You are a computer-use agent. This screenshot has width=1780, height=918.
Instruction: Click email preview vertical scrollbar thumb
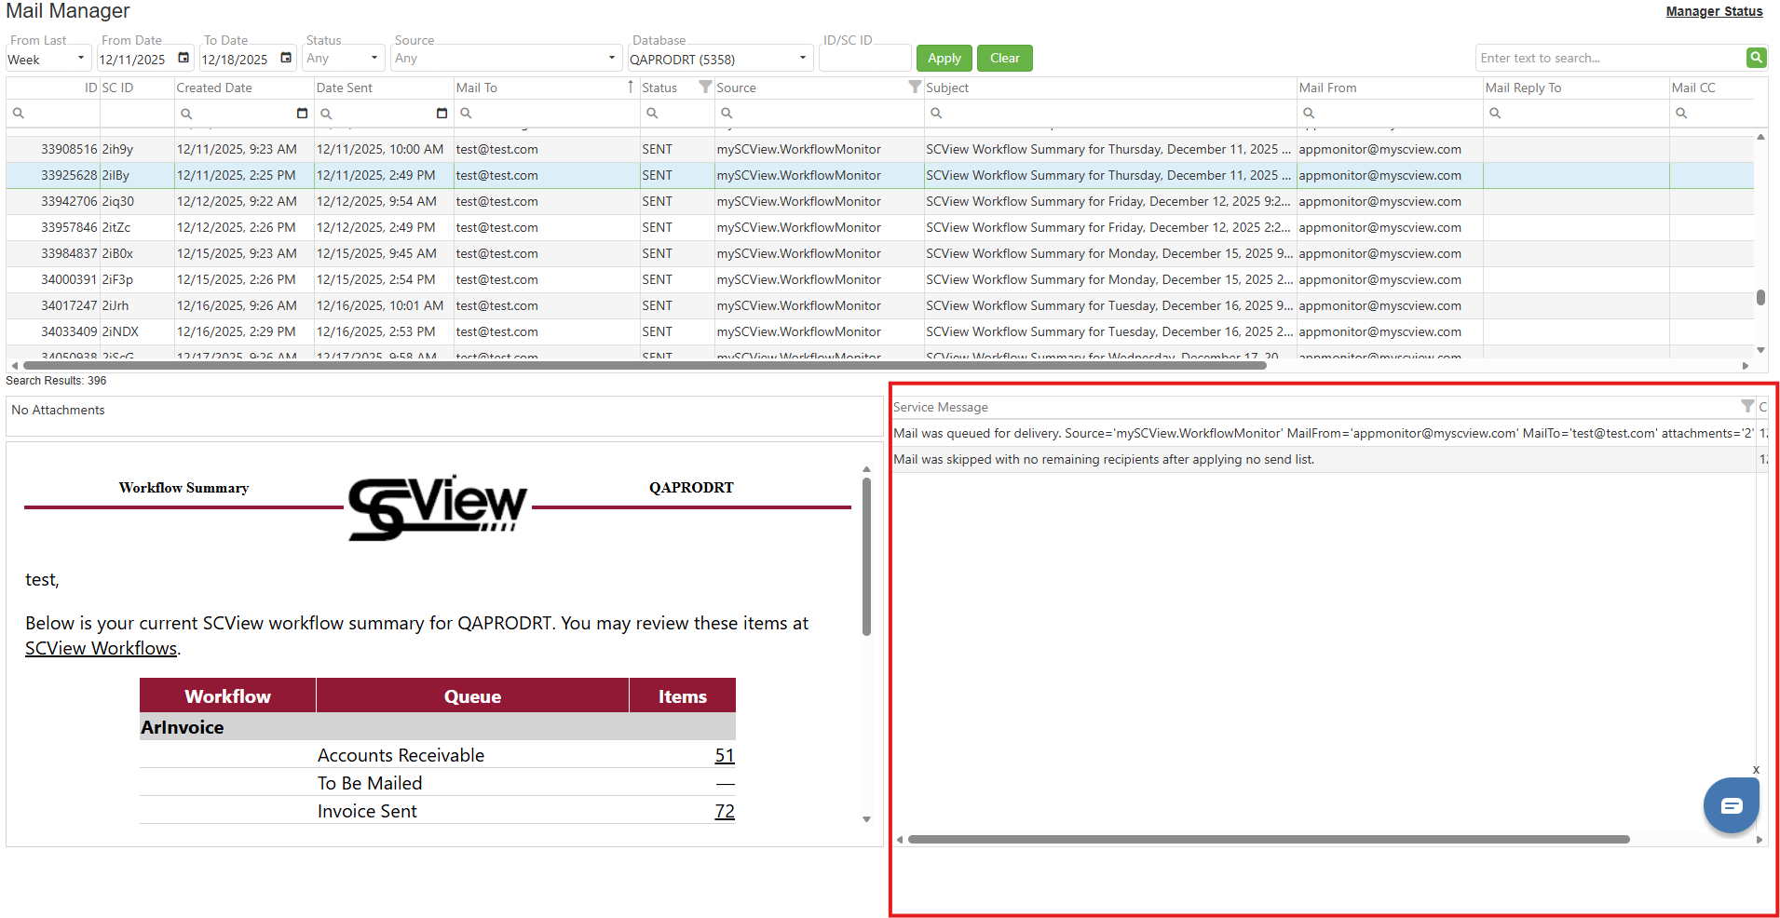click(866, 557)
